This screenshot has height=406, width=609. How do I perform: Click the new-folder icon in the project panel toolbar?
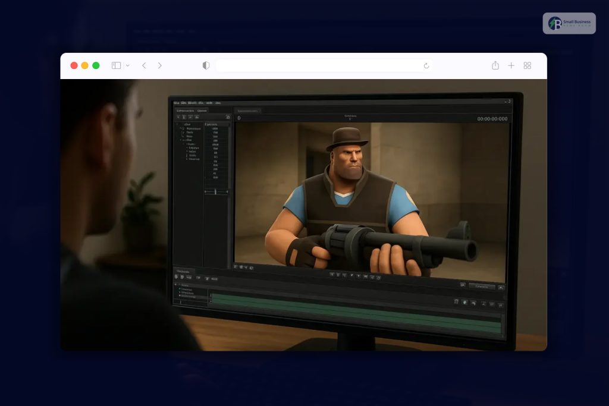pyautogui.click(x=189, y=116)
